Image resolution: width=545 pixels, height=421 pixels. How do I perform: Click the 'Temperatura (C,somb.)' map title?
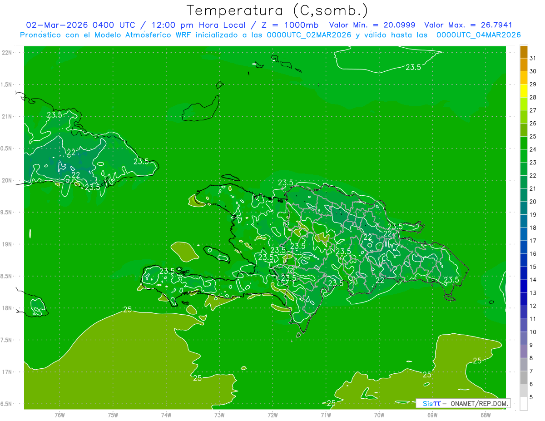point(277,10)
